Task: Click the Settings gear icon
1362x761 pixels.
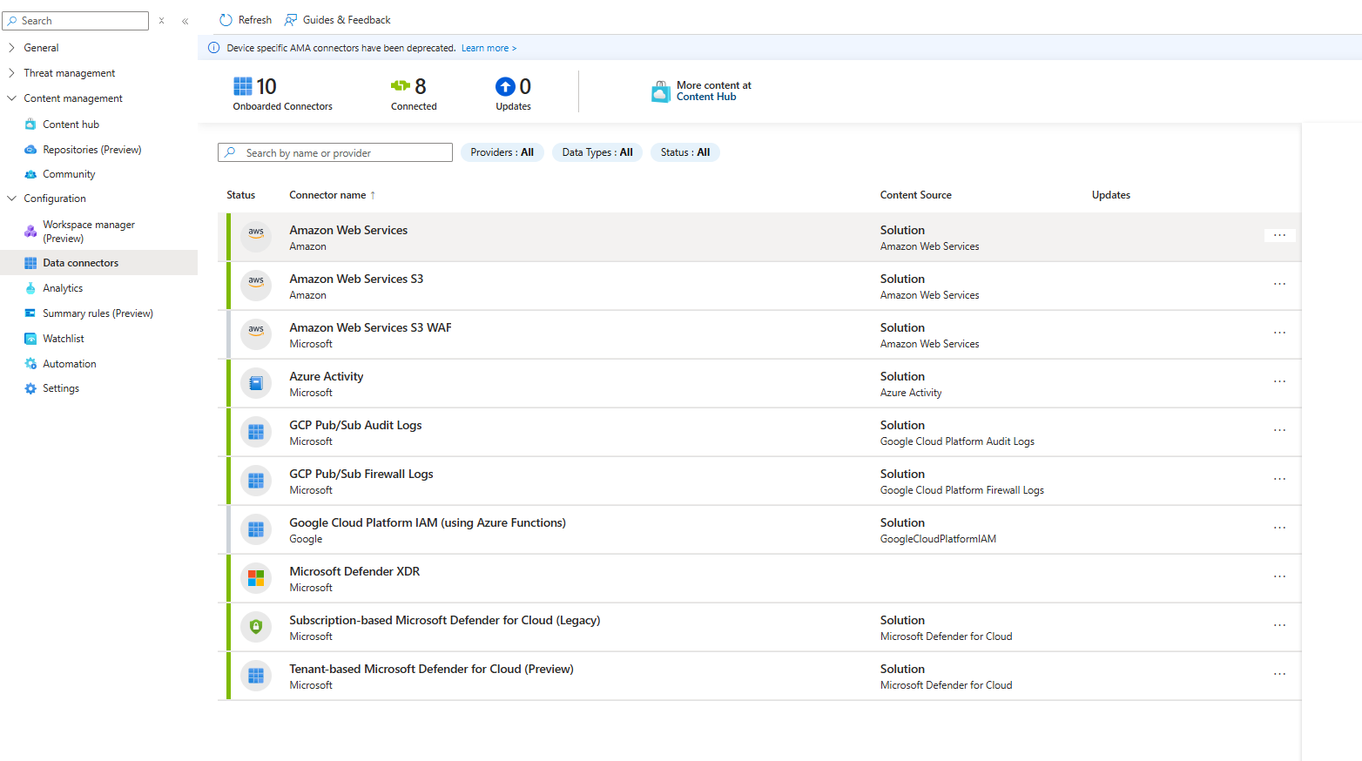Action: coord(30,388)
